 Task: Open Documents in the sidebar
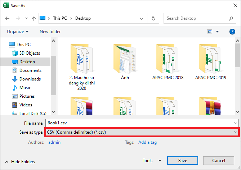click(30, 70)
